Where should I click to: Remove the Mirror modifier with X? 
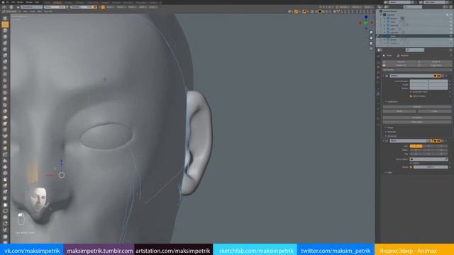[x=446, y=141]
